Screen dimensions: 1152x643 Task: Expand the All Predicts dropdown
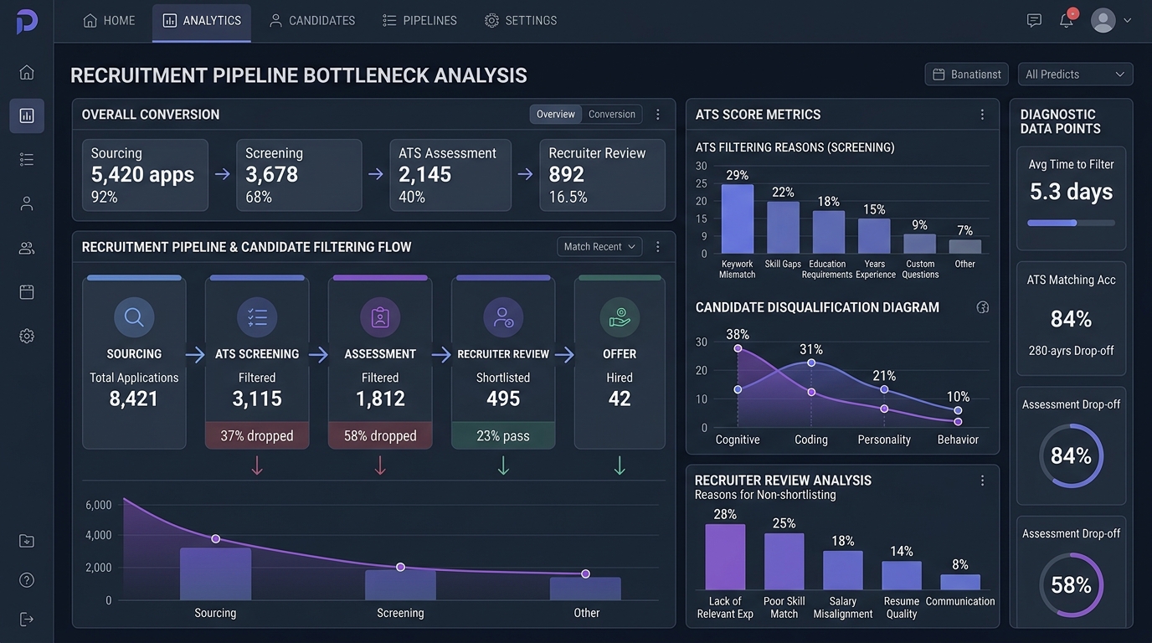[1075, 75]
